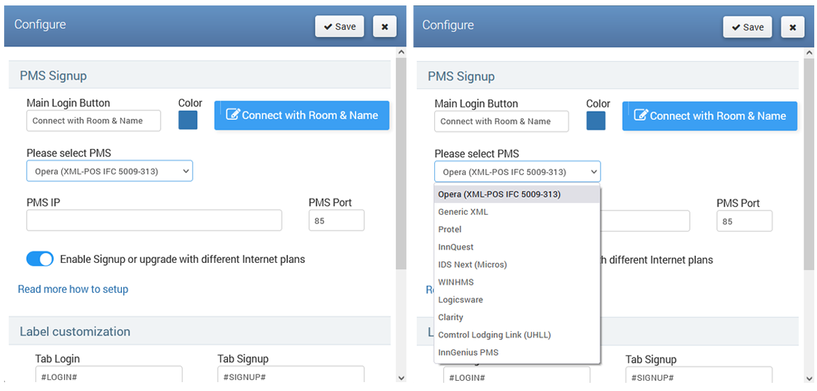Collapse the open PMS dropdown on right
This screenshot has height=391, width=817.
[517, 172]
